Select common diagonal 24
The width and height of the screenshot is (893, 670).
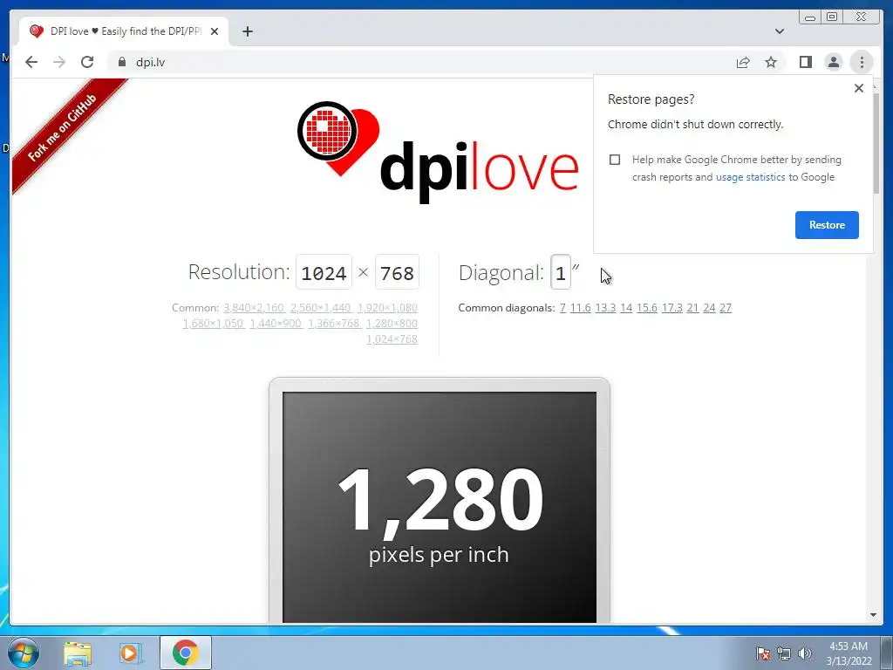click(x=709, y=308)
